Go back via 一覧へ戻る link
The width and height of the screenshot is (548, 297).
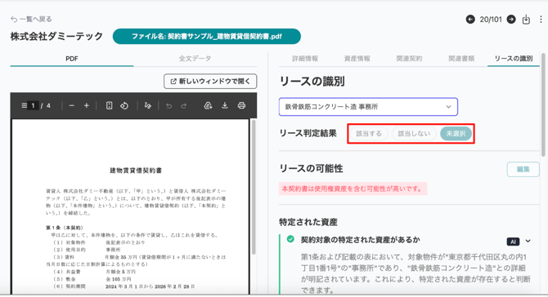31,19
